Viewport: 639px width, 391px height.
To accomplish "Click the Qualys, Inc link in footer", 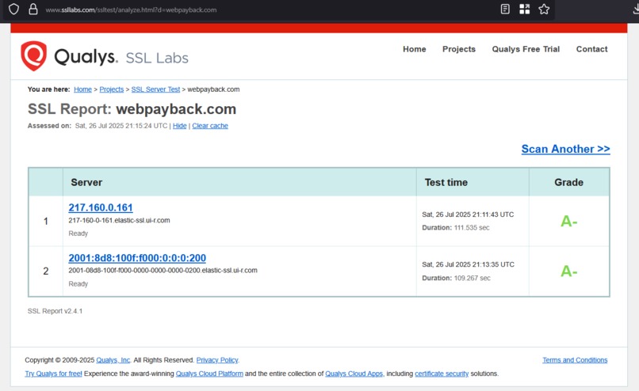I will (x=113, y=360).
